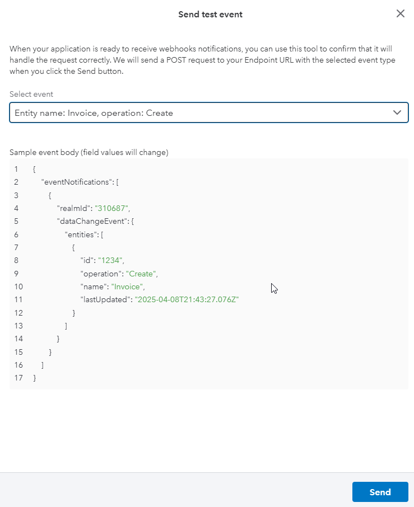Viewport: 414px width, 507px height.
Task: Click the name value "Invoice" in JSON
Action: pyautogui.click(x=127, y=287)
